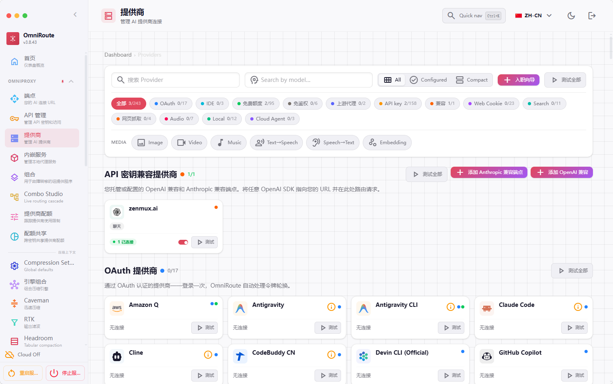
Task: Open the ZH-CN language dropdown
Action: tap(533, 16)
